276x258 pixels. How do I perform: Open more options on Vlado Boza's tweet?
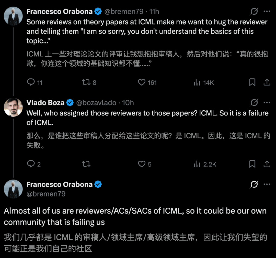pyautogui.click(x=267, y=103)
